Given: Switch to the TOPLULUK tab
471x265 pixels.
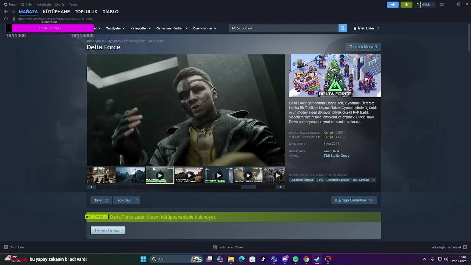Looking at the screenshot, I should pyautogui.click(x=86, y=12).
